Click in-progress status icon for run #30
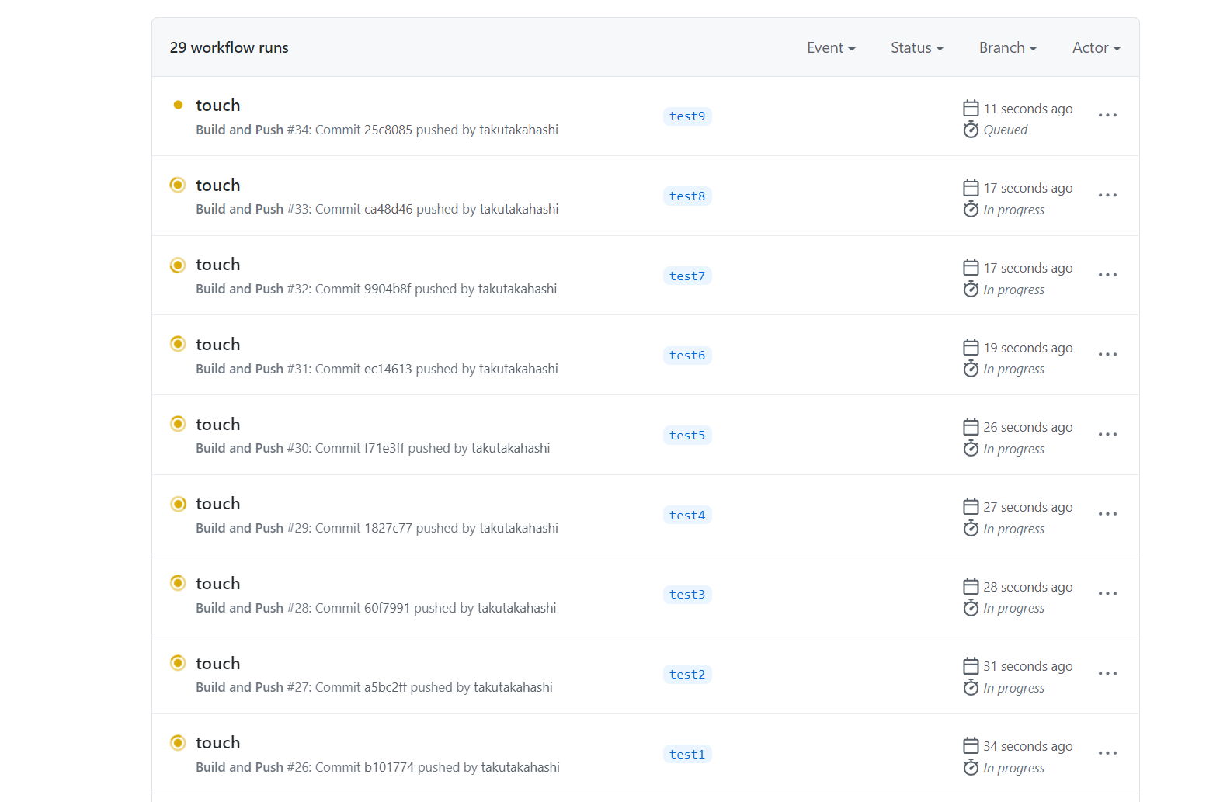1206x802 pixels. point(178,423)
